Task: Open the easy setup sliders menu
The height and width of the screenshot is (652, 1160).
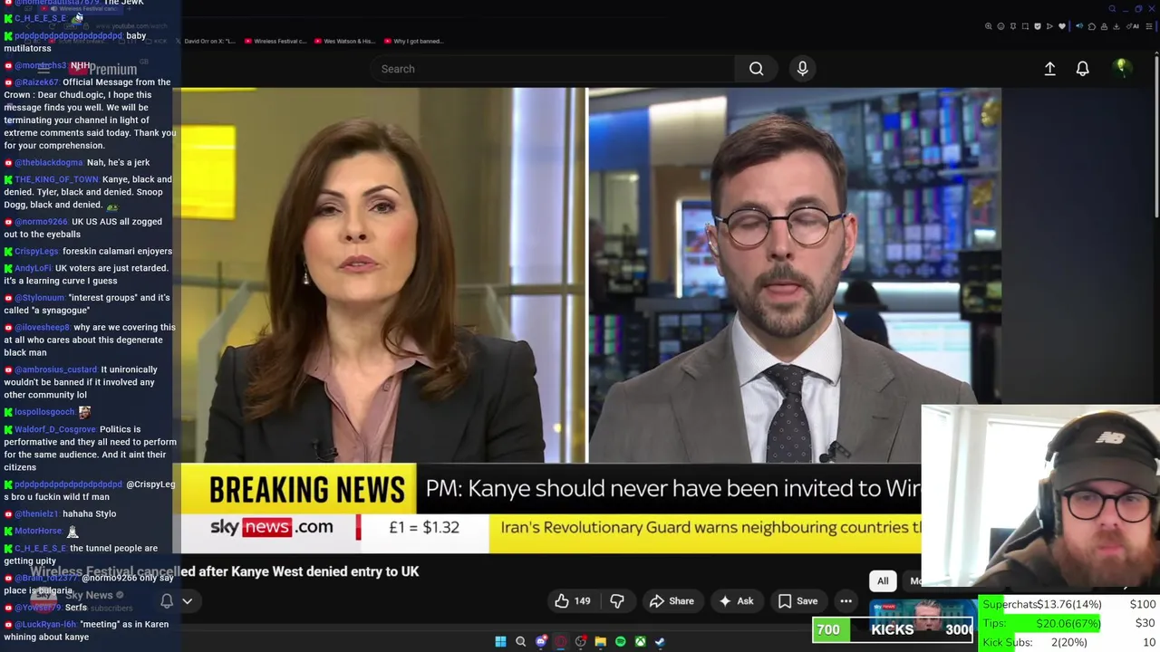Action: pos(1149,26)
